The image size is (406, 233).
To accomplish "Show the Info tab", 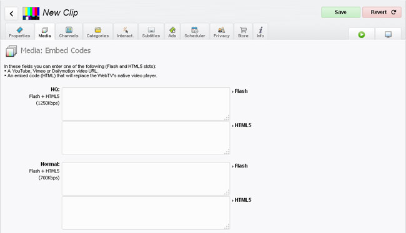I will coord(260,32).
